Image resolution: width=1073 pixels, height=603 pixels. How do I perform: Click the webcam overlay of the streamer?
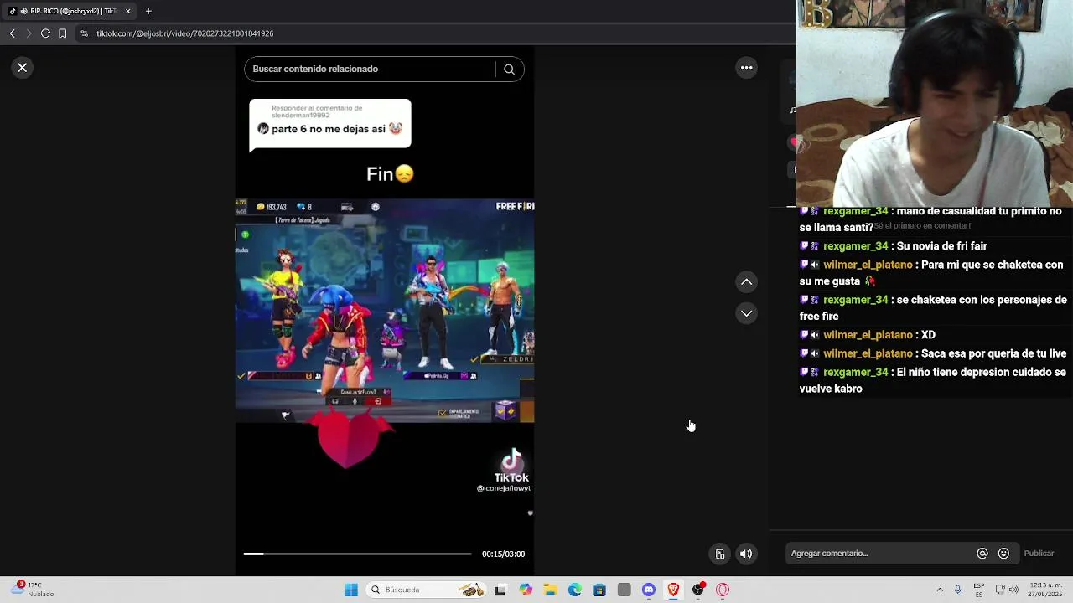click(x=935, y=103)
